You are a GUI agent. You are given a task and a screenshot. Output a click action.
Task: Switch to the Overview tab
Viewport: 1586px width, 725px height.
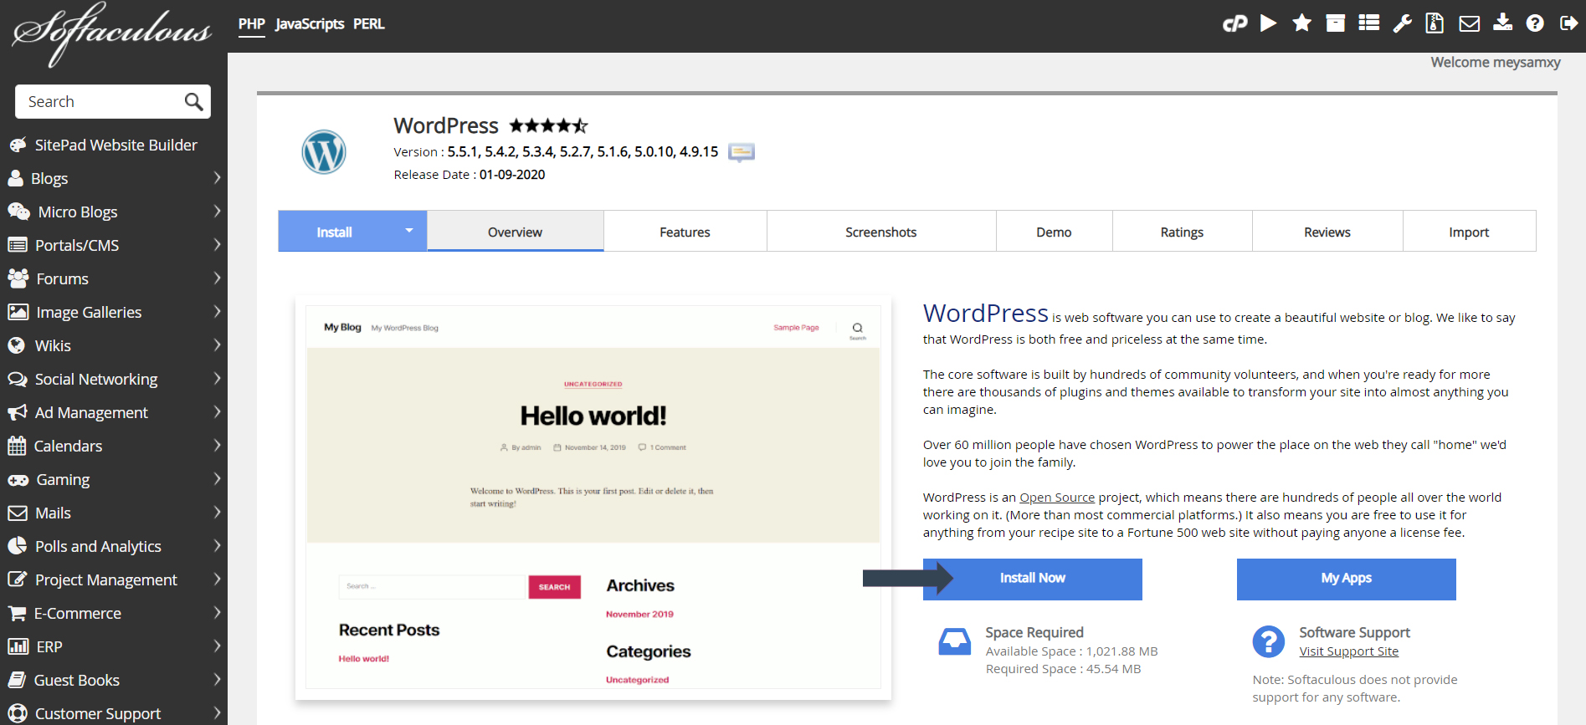[516, 232]
